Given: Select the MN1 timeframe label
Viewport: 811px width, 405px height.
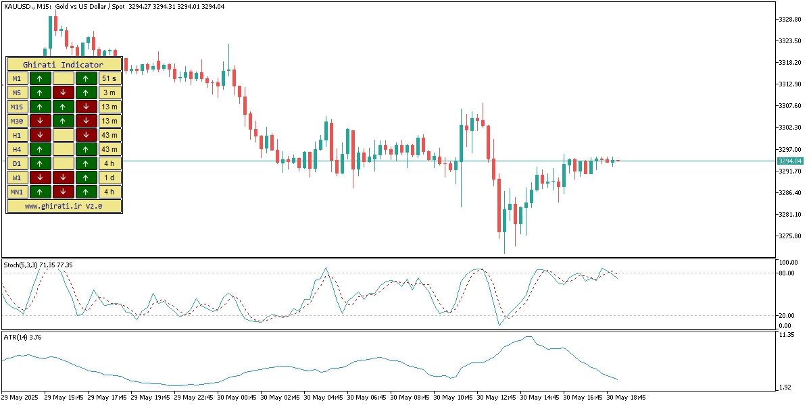Looking at the screenshot, I should pos(17,192).
